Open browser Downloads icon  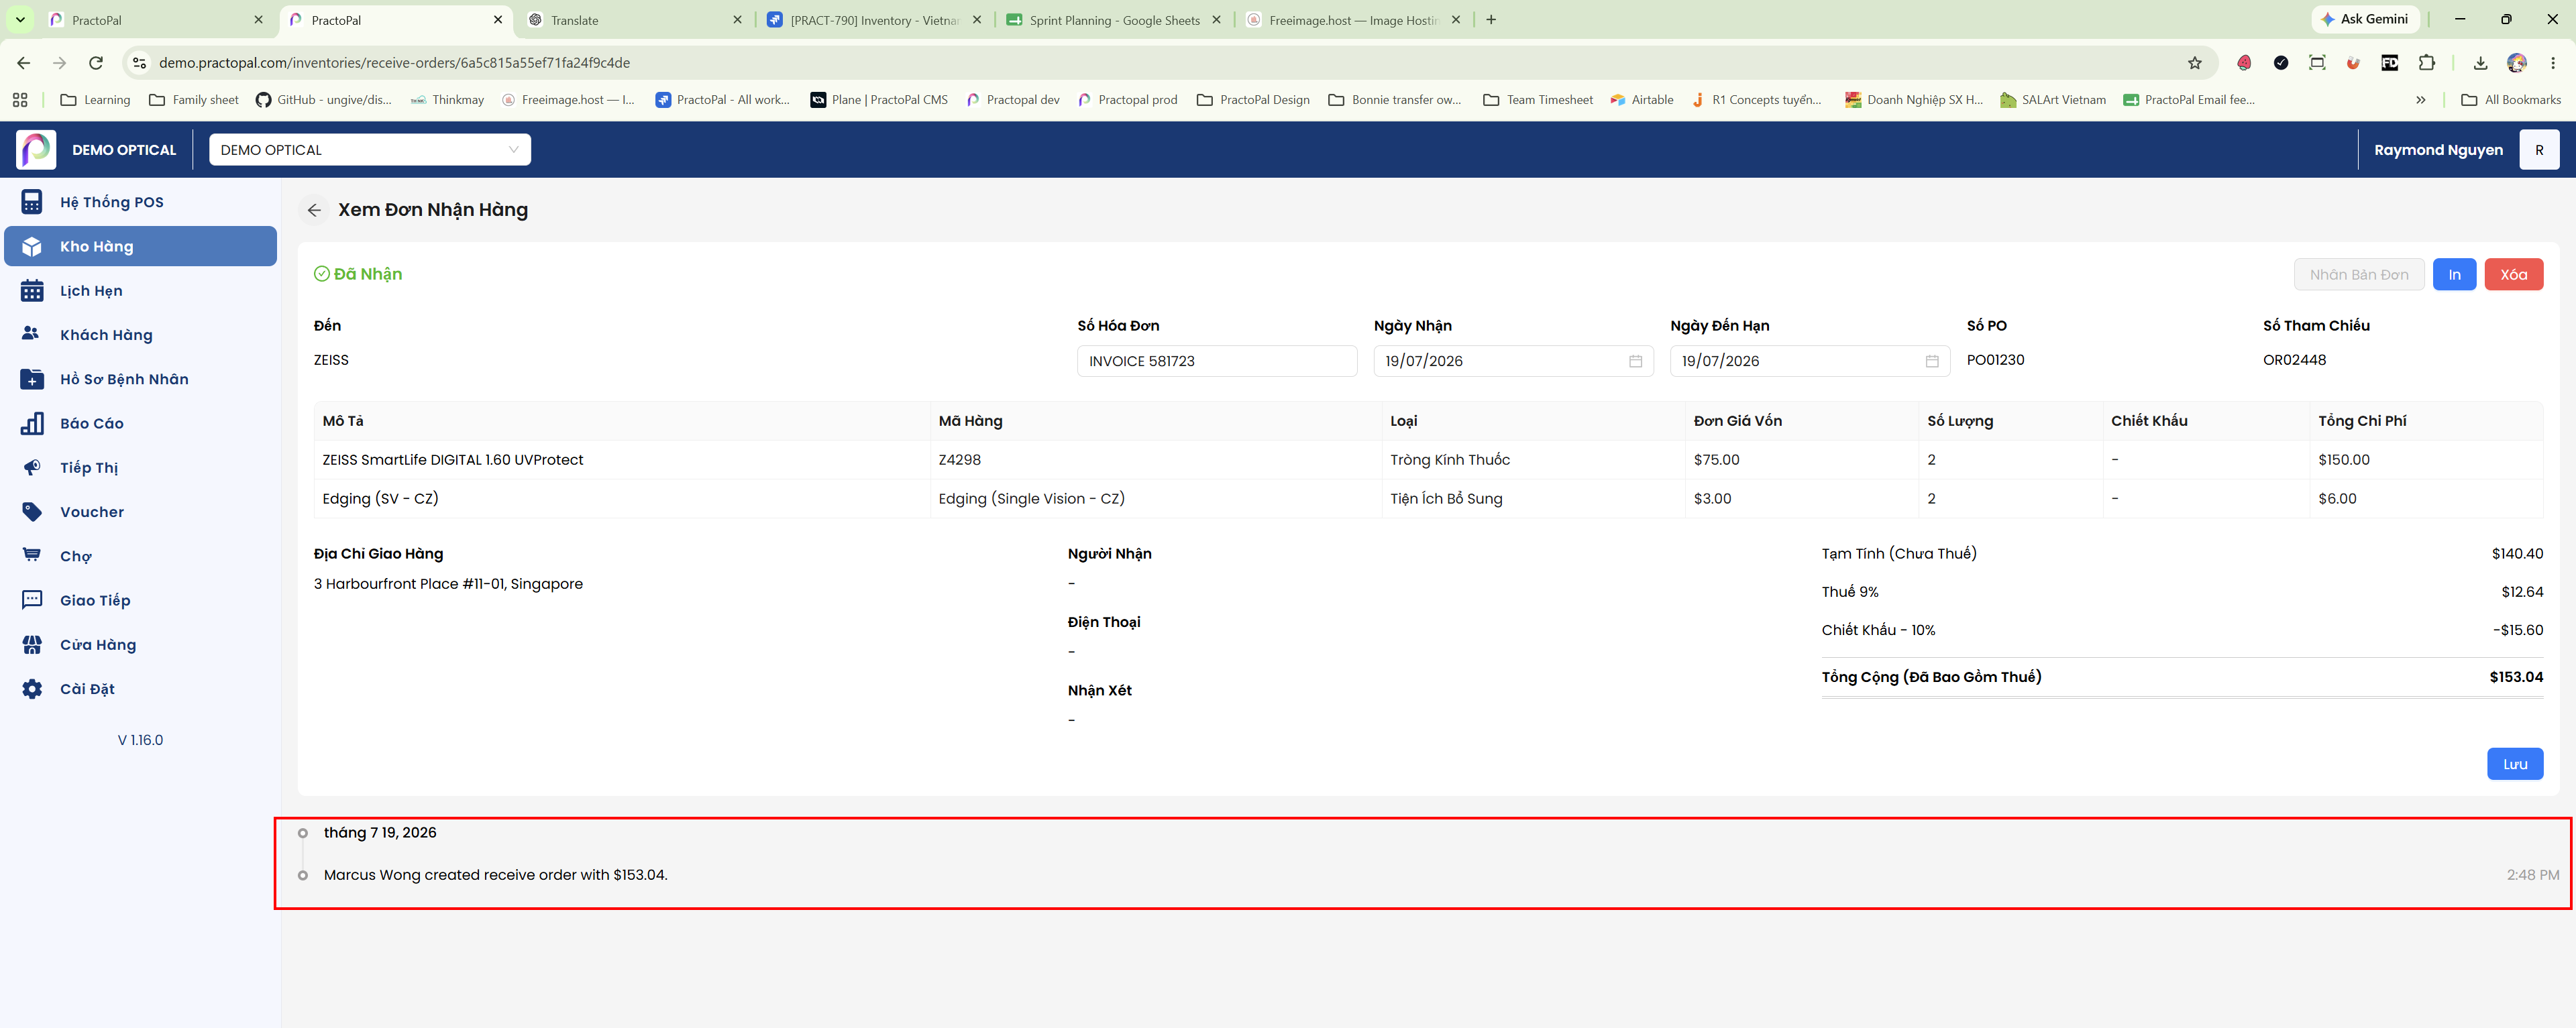coord(2481,63)
